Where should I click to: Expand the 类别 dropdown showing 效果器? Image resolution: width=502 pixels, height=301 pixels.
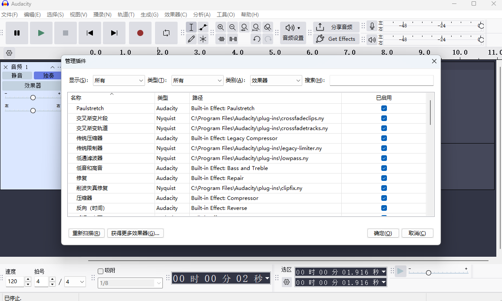[276, 81]
